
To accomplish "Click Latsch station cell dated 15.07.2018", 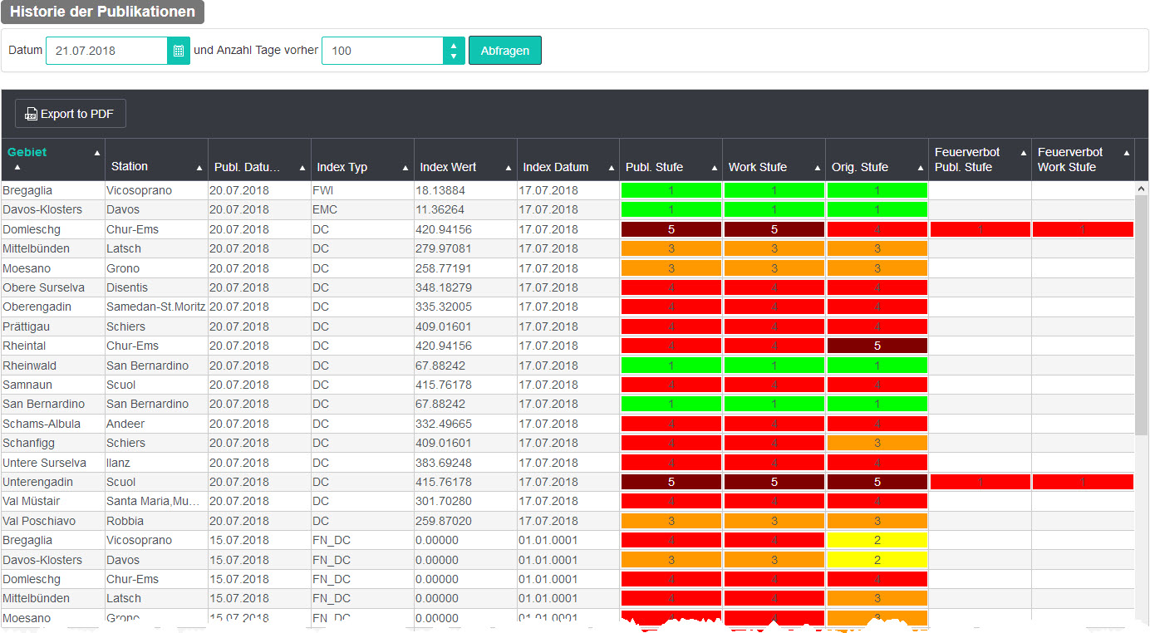I will pyautogui.click(x=156, y=598).
